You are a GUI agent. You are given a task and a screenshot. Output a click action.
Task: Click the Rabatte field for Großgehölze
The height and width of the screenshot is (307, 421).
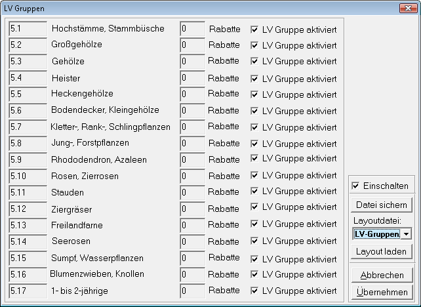click(x=191, y=45)
